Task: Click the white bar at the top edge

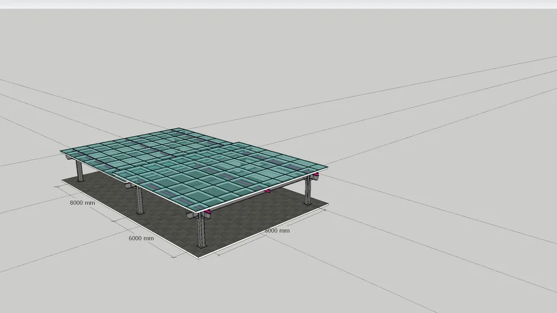Action: (x=278, y=4)
